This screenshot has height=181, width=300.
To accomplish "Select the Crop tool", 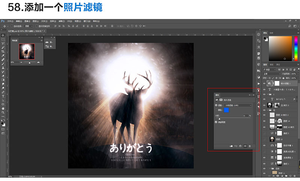I will pyautogui.click(x=3, y=51).
